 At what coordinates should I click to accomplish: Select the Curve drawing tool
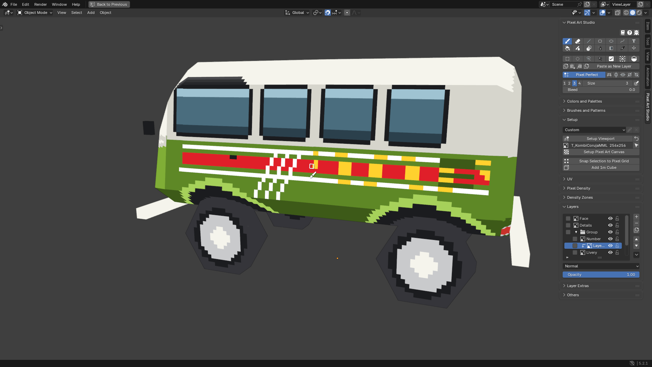[622, 41]
